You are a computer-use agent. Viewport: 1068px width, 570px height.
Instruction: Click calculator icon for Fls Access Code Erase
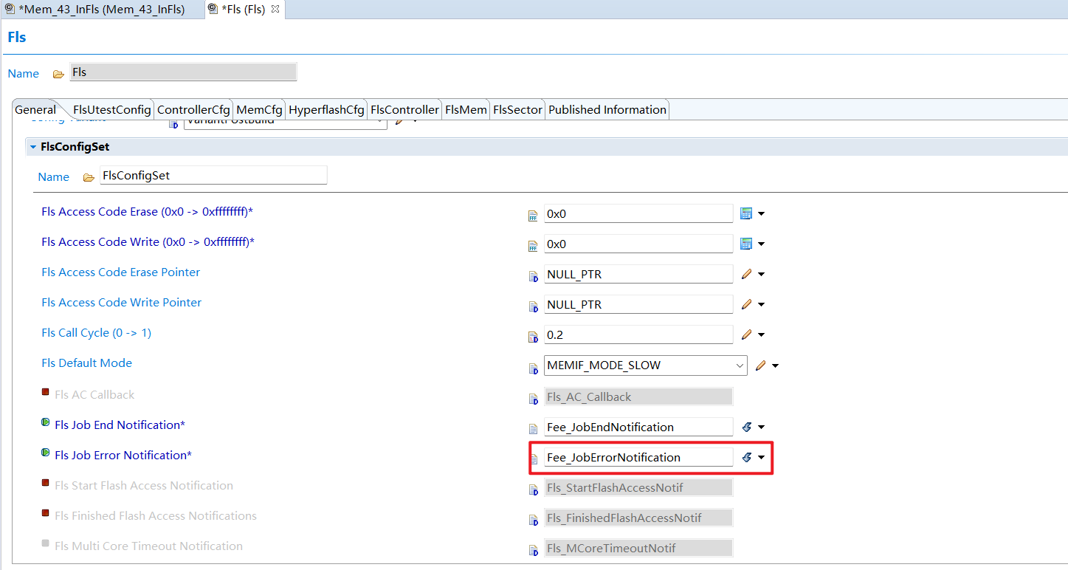pyautogui.click(x=746, y=213)
